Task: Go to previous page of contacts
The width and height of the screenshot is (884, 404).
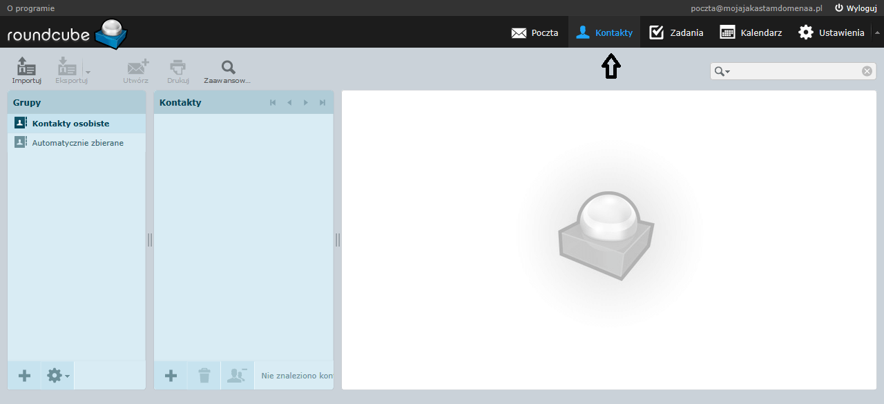Action: tap(289, 102)
